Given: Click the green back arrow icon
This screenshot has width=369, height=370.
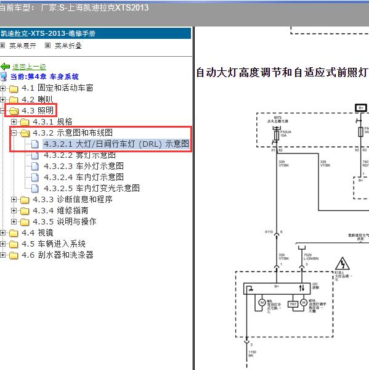Looking at the screenshot, I should [5, 67].
